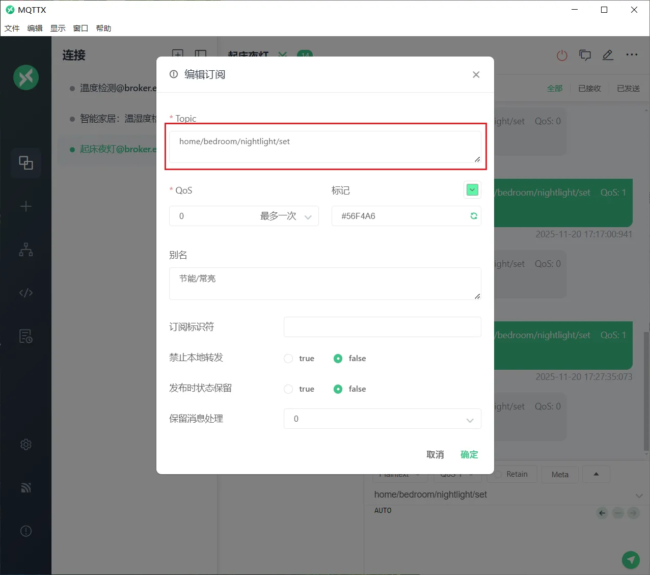The height and width of the screenshot is (575, 650).
Task: Expand the Plaintext payload format dropdown
Action: tap(400, 474)
